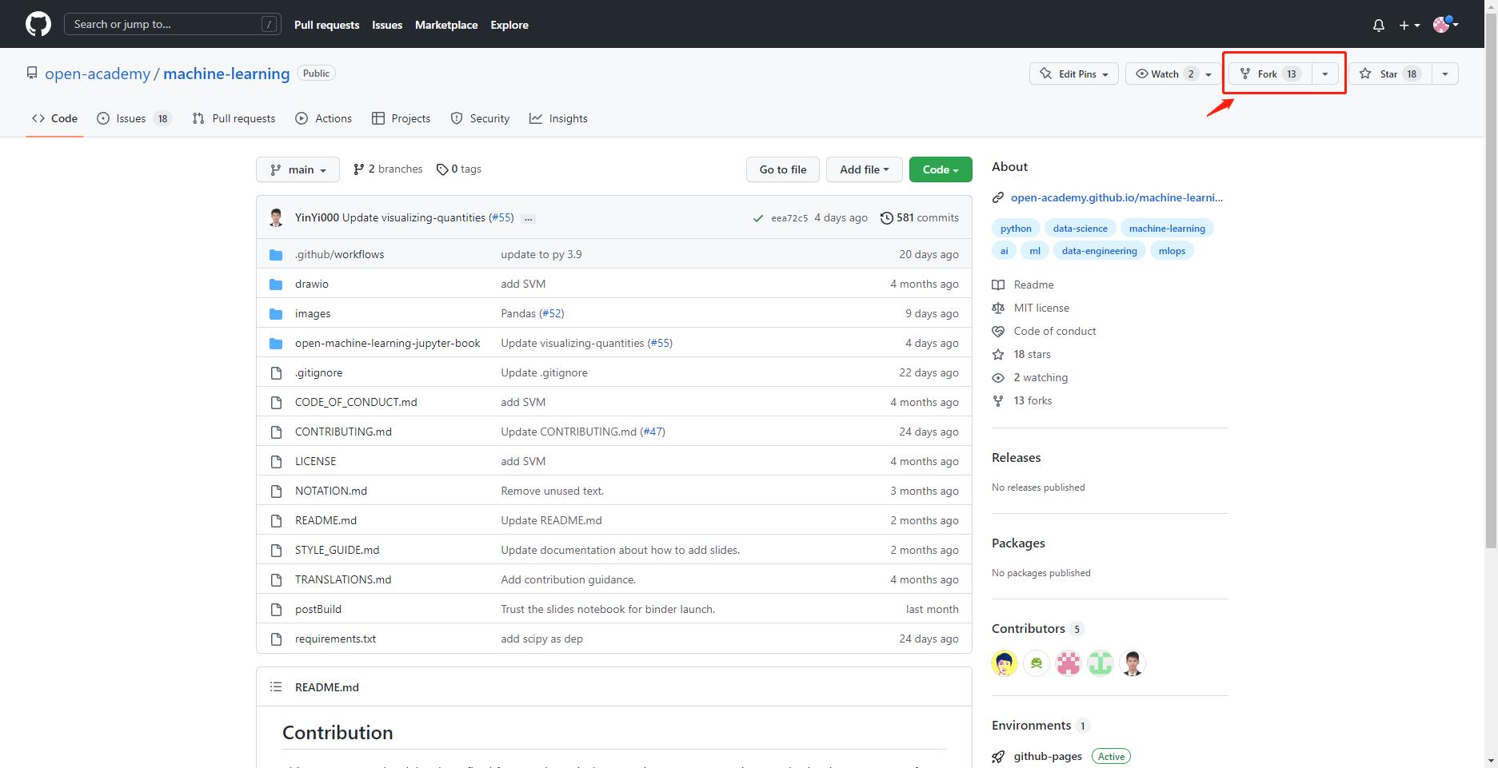Switch to the Issues tab

tap(134, 118)
